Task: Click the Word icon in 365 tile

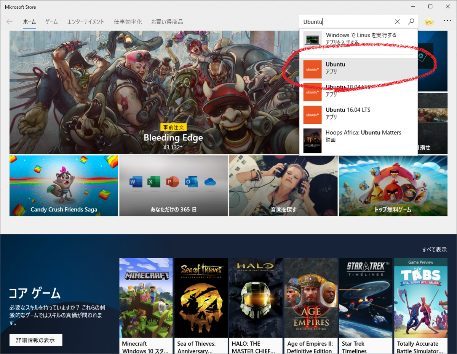Action: click(136, 182)
